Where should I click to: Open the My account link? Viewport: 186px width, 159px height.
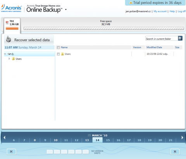pos(160,11)
